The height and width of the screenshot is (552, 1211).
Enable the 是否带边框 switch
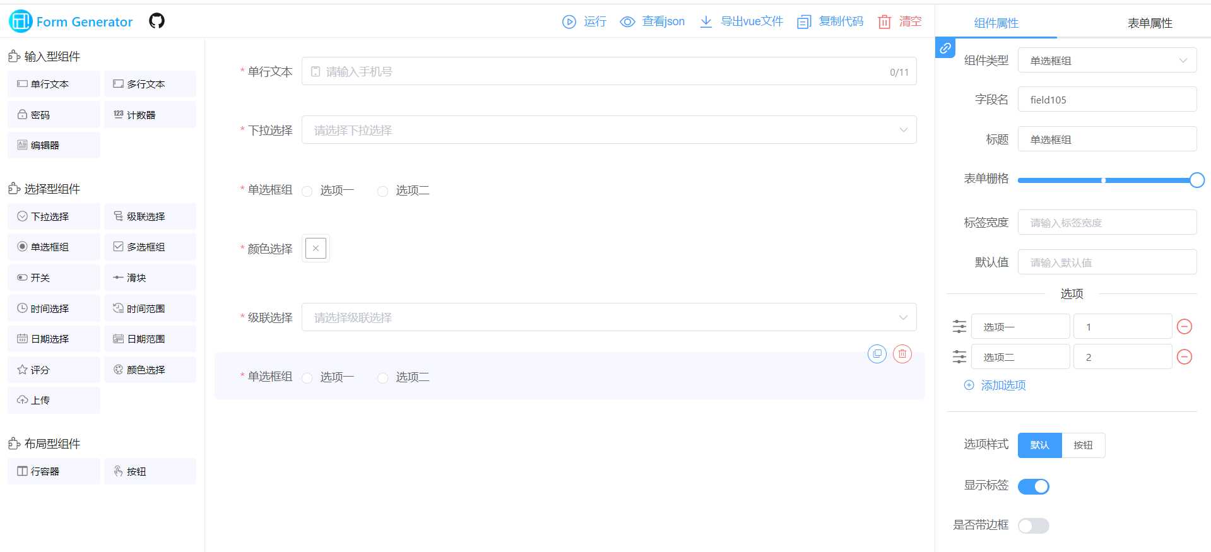point(1034,526)
